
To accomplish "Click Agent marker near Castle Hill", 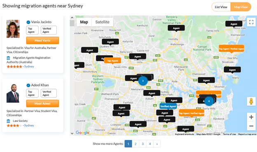I will point(138,57).
